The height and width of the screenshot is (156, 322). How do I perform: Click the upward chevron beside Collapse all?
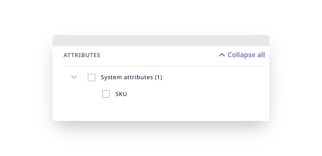click(x=222, y=55)
